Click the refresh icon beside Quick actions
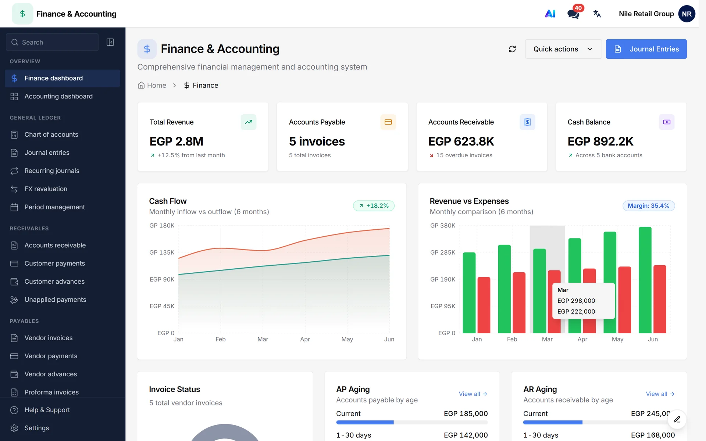Image resolution: width=706 pixels, height=441 pixels. tap(512, 49)
